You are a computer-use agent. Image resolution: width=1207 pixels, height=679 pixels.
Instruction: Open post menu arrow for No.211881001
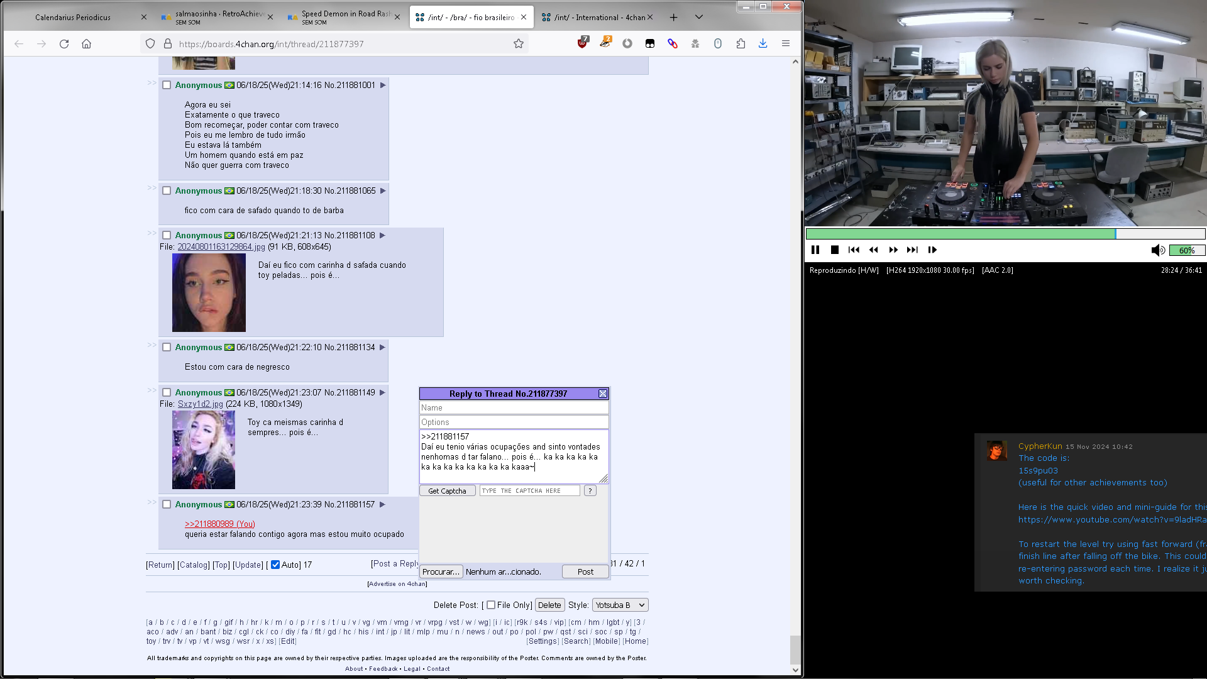(382, 86)
